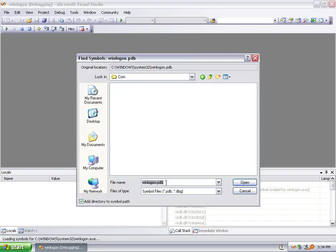Open the Command Window toolbar icon
The width and height of the screenshot is (336, 252).
pyautogui.click(x=321, y=21)
